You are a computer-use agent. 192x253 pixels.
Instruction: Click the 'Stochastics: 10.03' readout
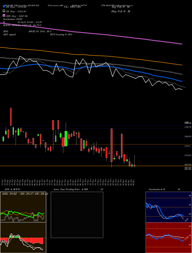click(x=13, y=19)
